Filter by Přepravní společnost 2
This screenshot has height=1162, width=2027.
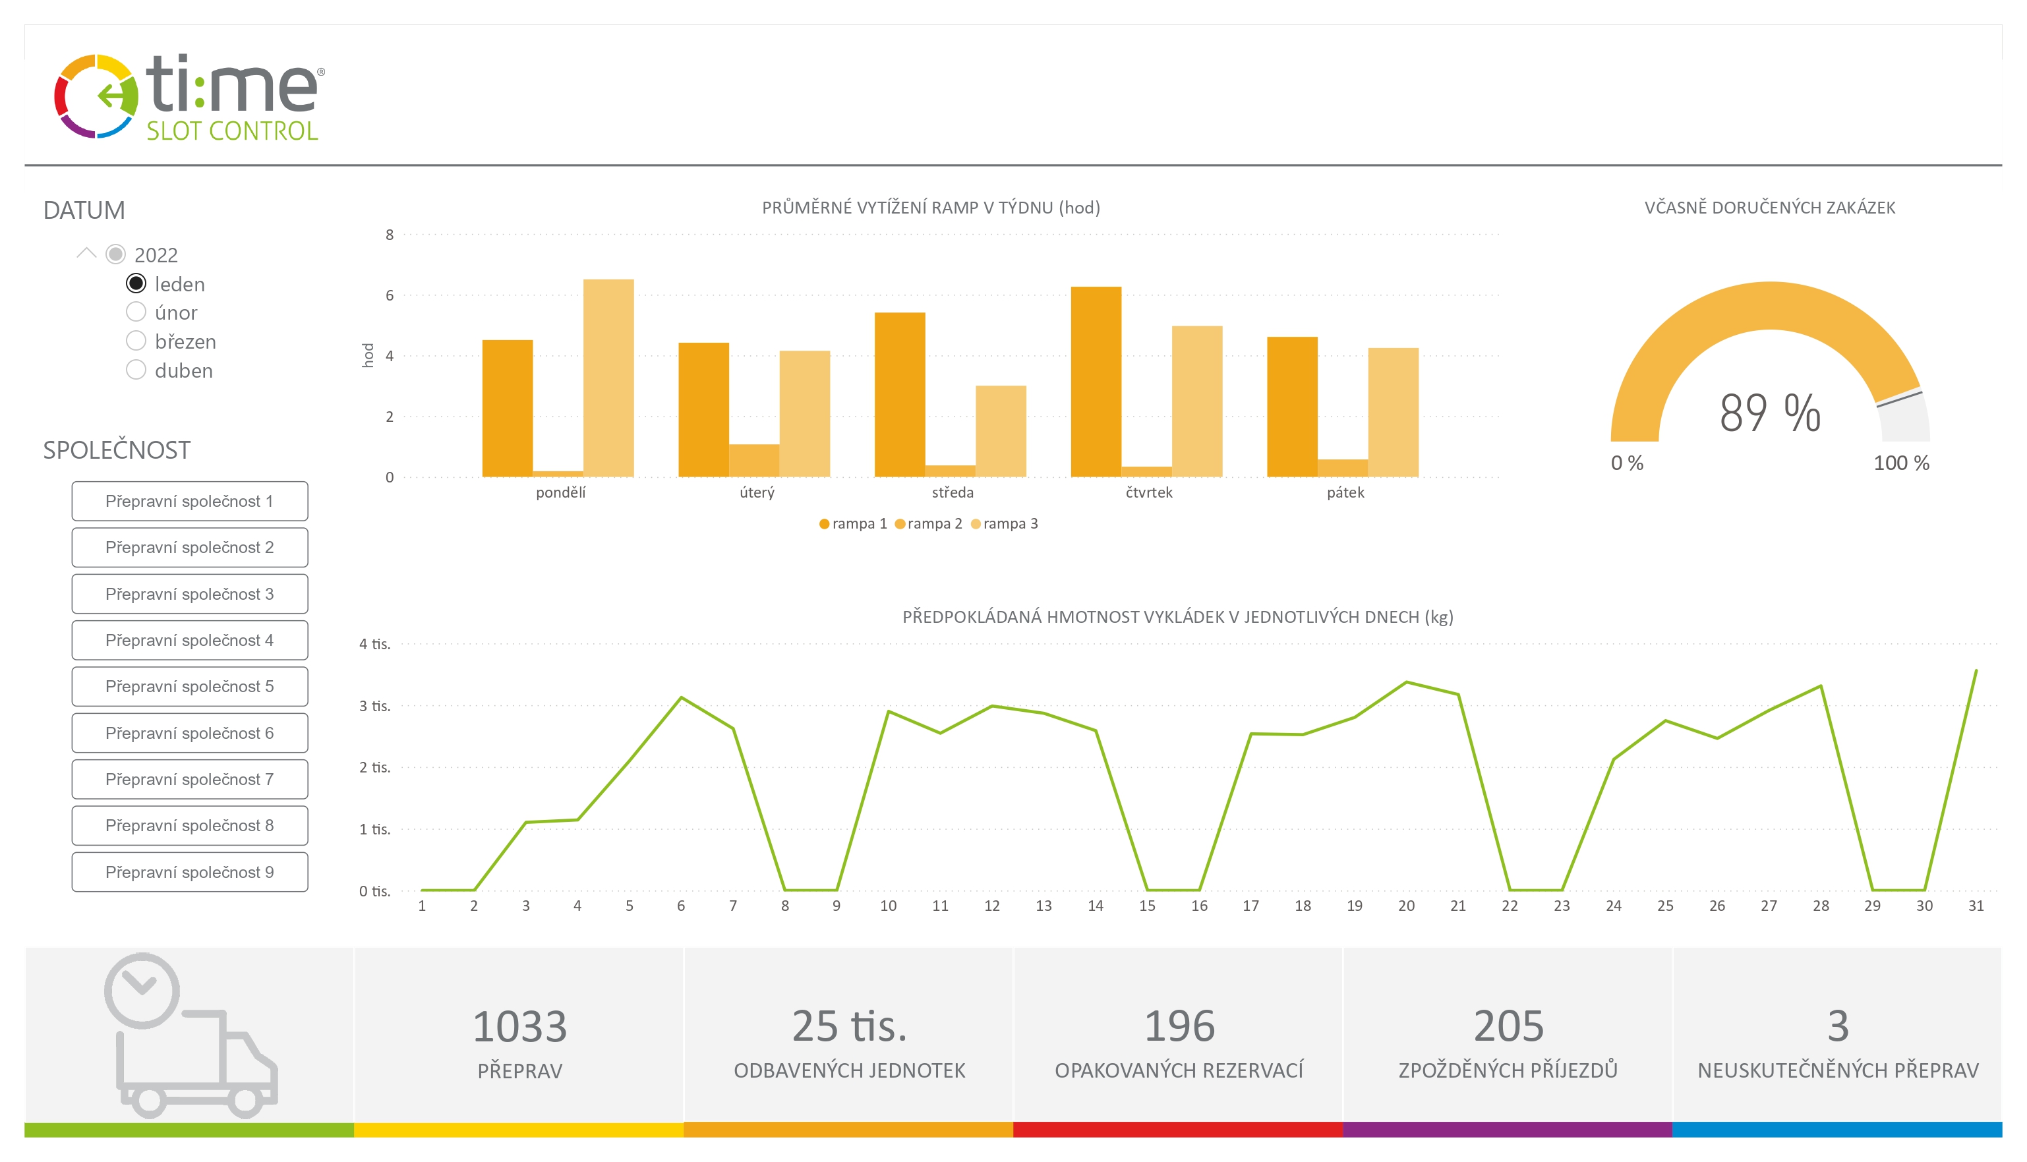[x=190, y=548]
